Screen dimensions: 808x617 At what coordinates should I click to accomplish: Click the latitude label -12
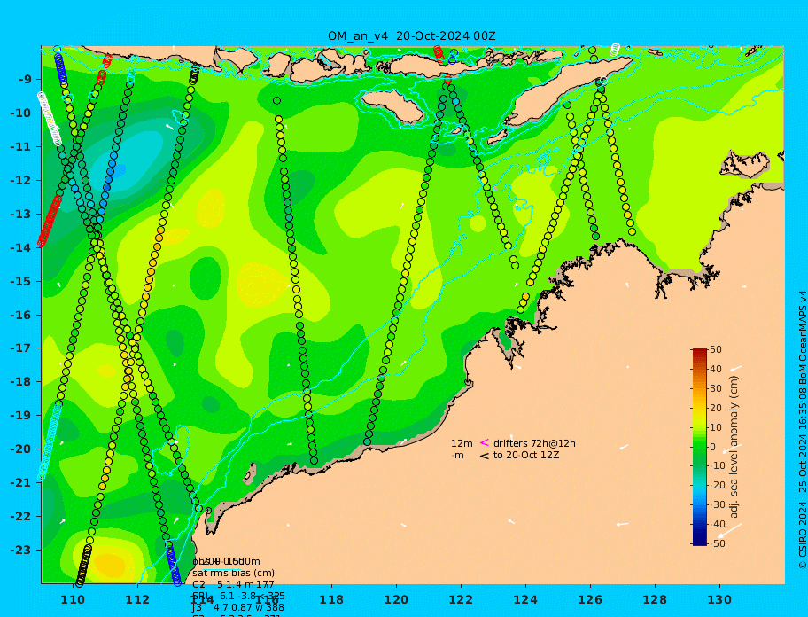pos(21,181)
